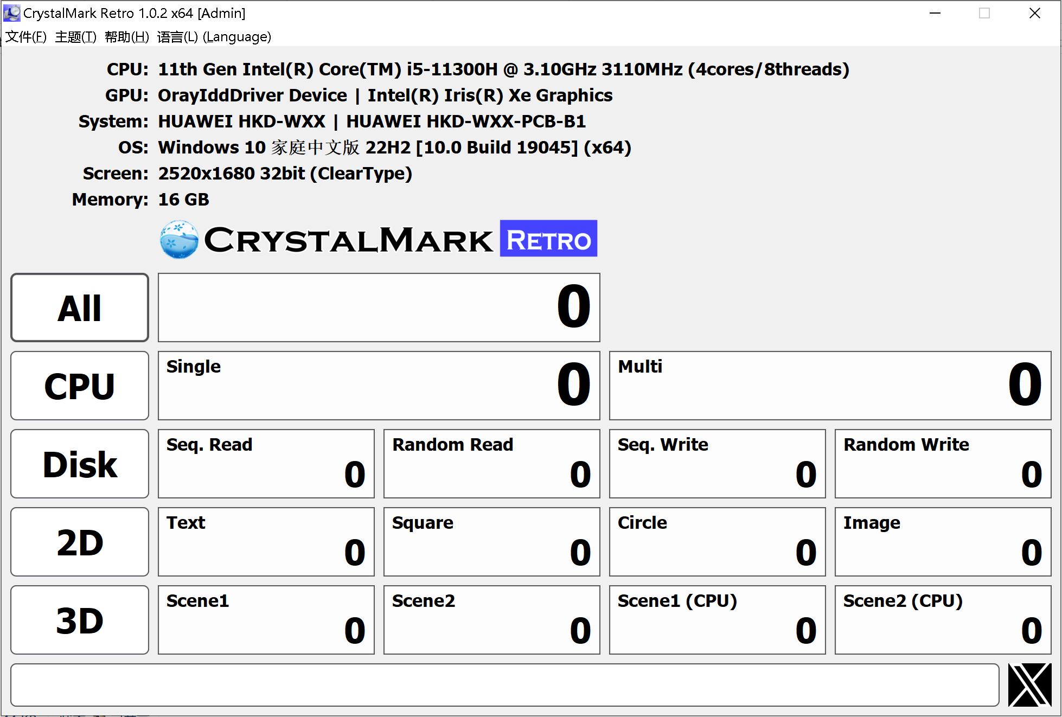Minimize the CrystalMark Retro window
The image size is (1062, 717).
coord(935,13)
